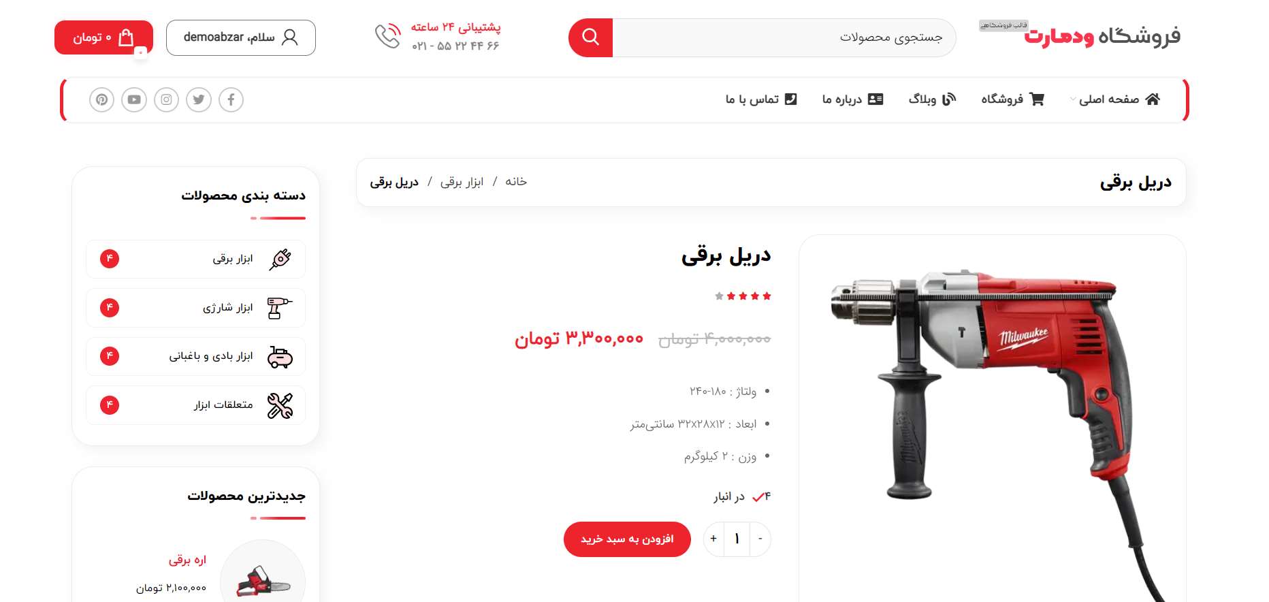Decrease quantity with the minus button

(760, 539)
